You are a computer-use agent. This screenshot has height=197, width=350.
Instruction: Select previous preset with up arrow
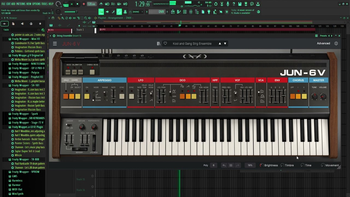[220, 44]
